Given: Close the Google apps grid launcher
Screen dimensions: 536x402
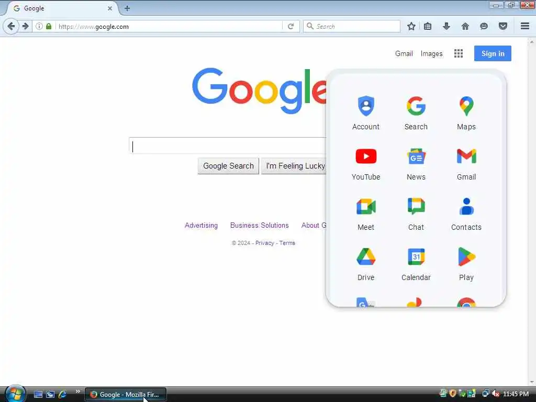Looking at the screenshot, I should tap(459, 53).
